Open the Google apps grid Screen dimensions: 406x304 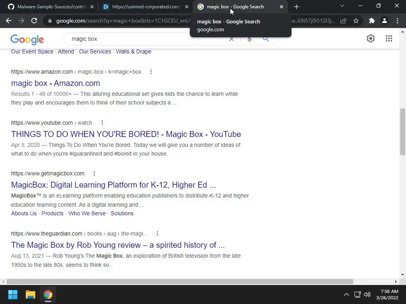[389, 38]
